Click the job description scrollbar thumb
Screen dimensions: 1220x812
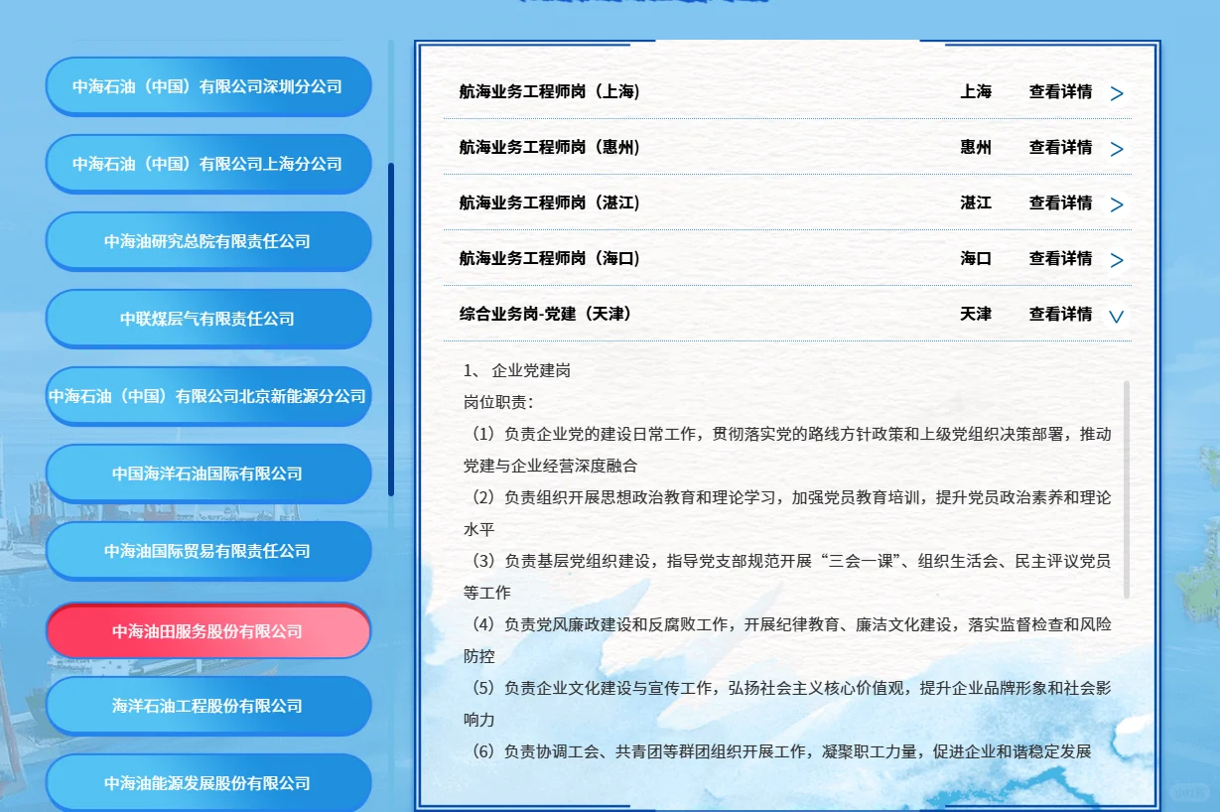pos(1127,489)
